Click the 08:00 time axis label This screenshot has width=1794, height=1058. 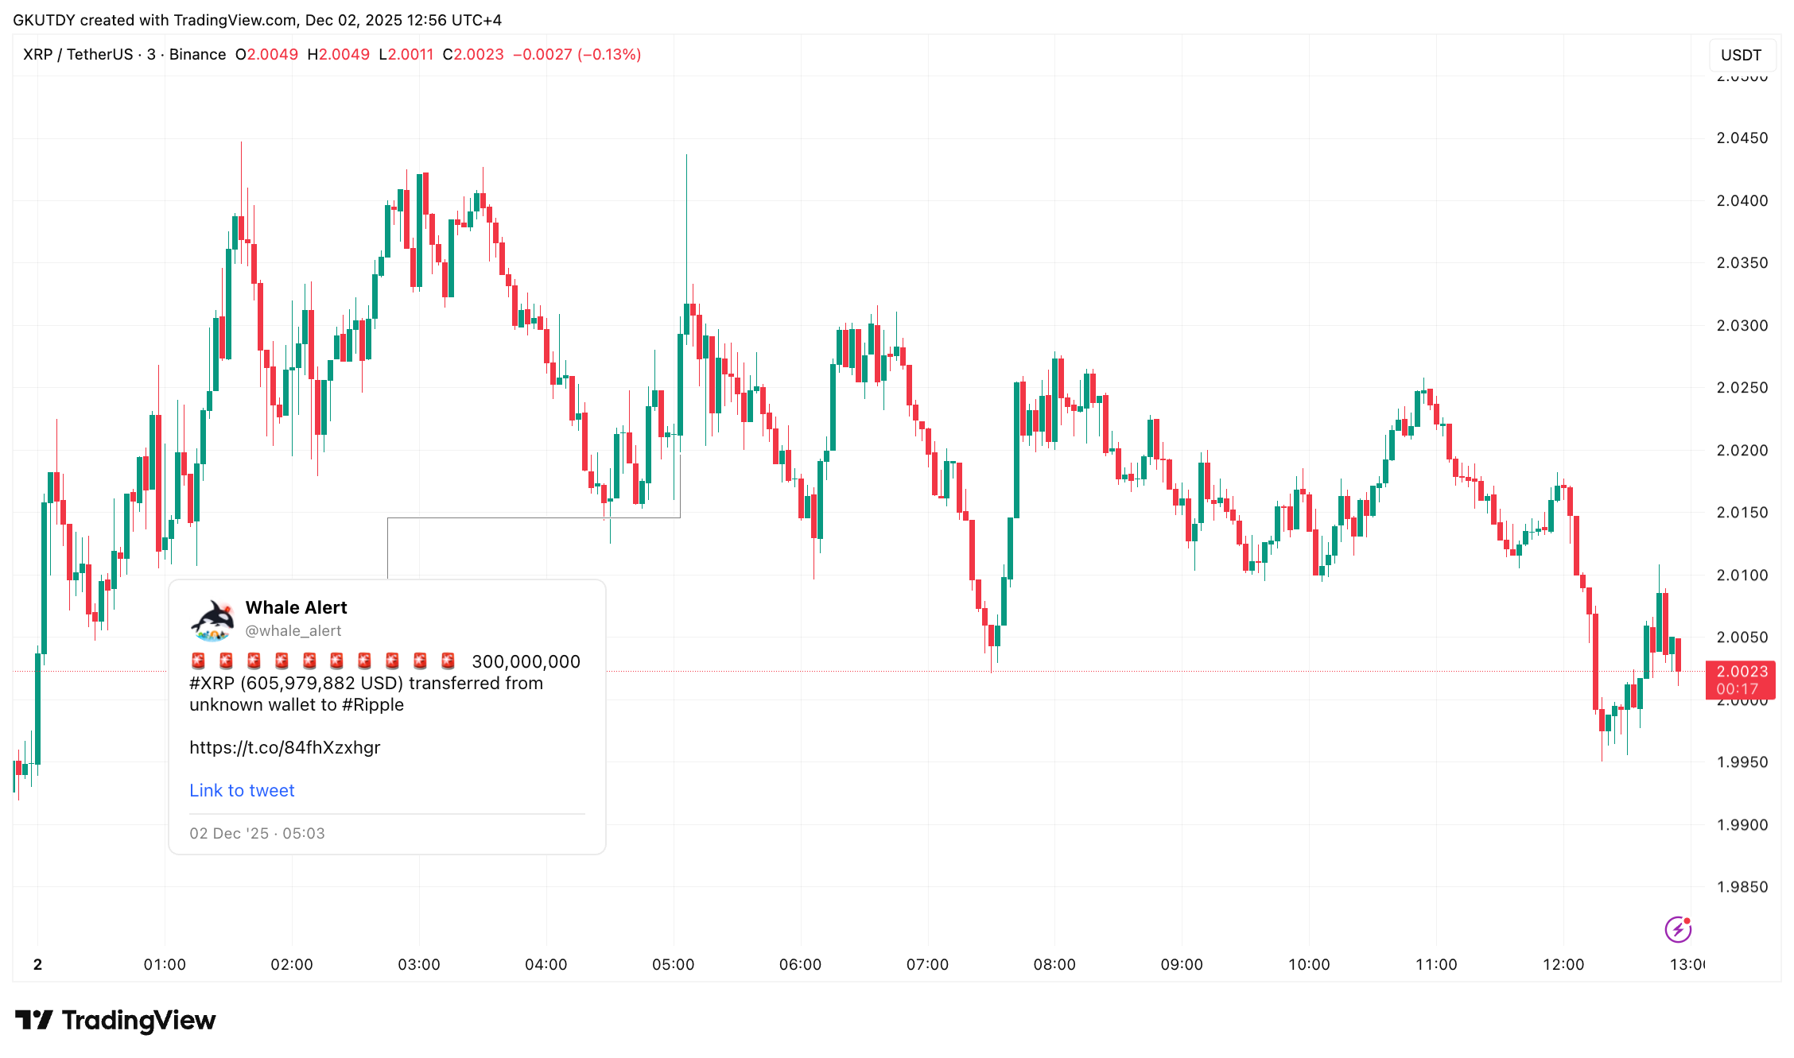pos(1054,964)
